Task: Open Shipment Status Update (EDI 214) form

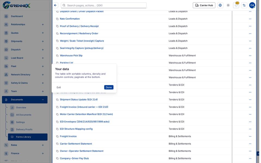Action: (x=79, y=100)
